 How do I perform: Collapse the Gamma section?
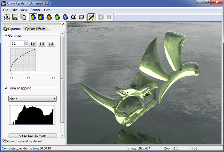click(x=6, y=36)
